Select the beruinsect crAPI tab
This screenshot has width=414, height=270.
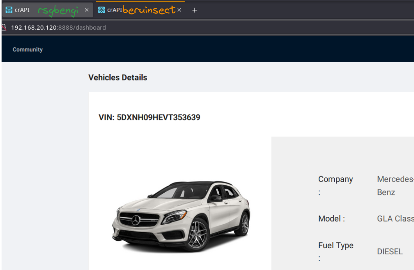point(141,10)
